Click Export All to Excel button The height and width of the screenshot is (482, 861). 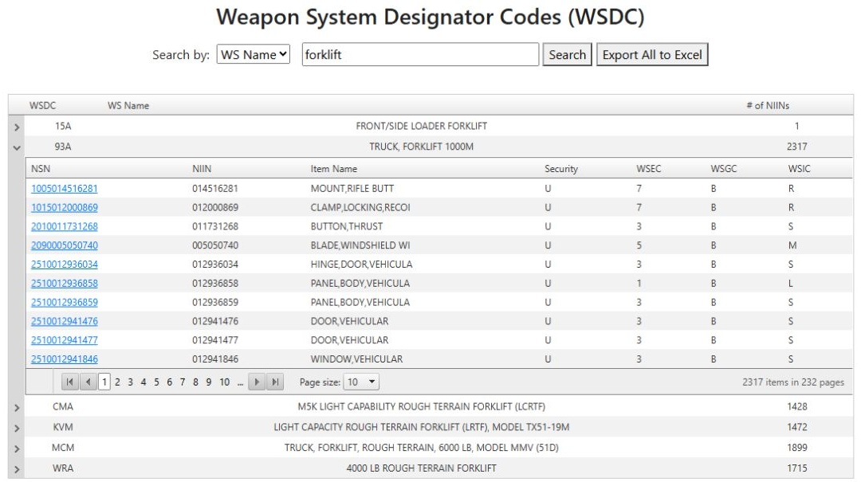[652, 54]
